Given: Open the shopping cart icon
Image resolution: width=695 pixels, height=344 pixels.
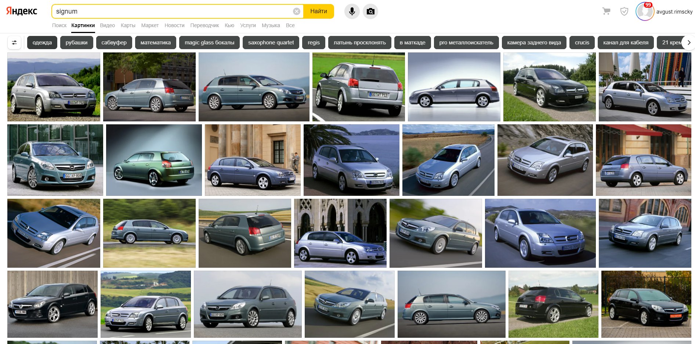Looking at the screenshot, I should tap(606, 11).
